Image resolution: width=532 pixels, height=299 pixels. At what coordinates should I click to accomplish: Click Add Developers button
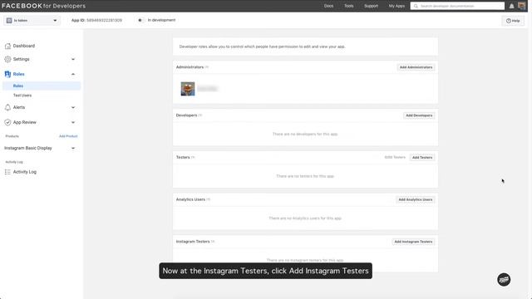coord(419,115)
